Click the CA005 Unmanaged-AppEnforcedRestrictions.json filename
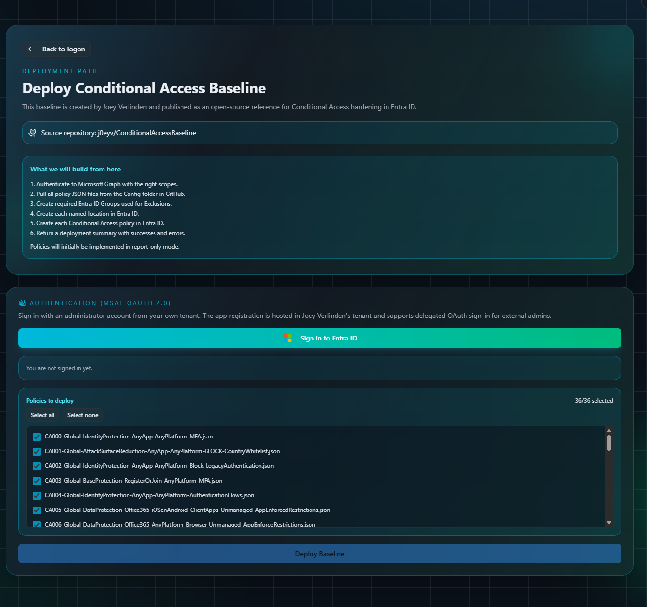Image resolution: width=647 pixels, height=607 pixels. [187, 510]
